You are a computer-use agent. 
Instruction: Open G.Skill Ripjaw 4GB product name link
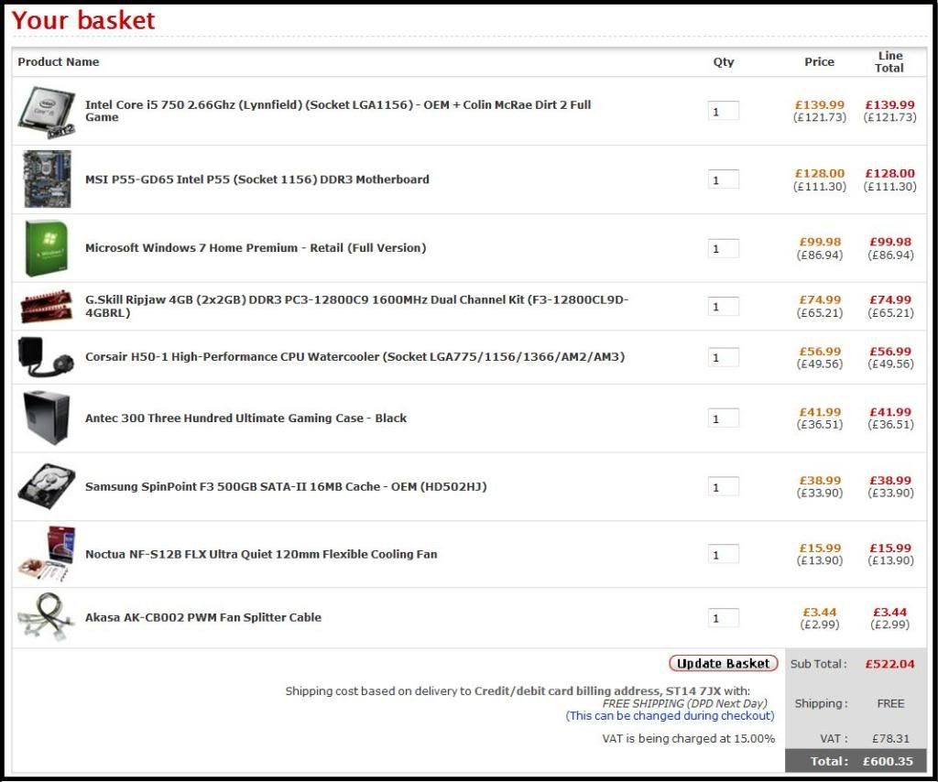356,306
